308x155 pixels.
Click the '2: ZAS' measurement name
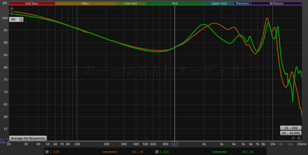[x=165, y=152]
